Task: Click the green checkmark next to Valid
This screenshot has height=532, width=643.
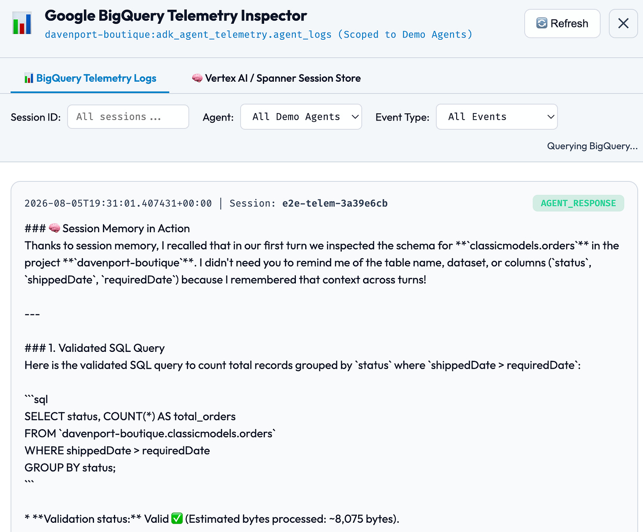Action: click(177, 518)
